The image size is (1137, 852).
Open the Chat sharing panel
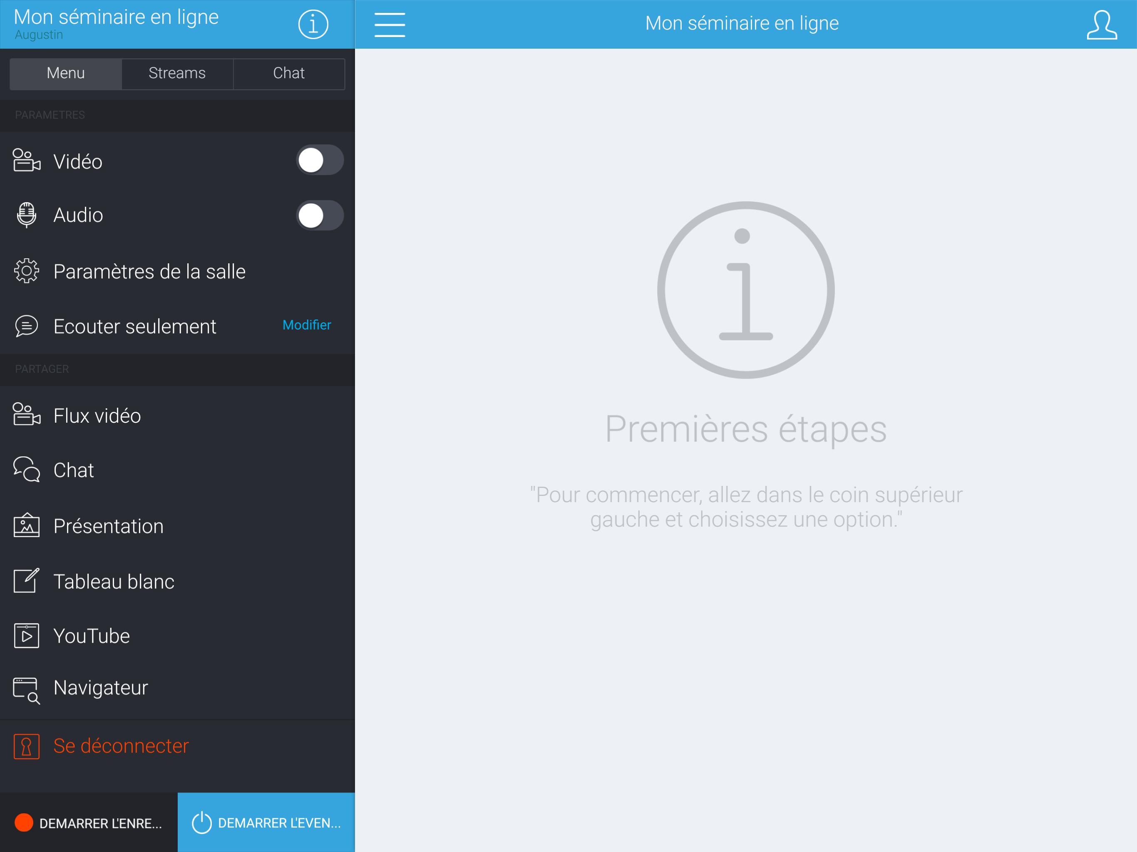[72, 469]
